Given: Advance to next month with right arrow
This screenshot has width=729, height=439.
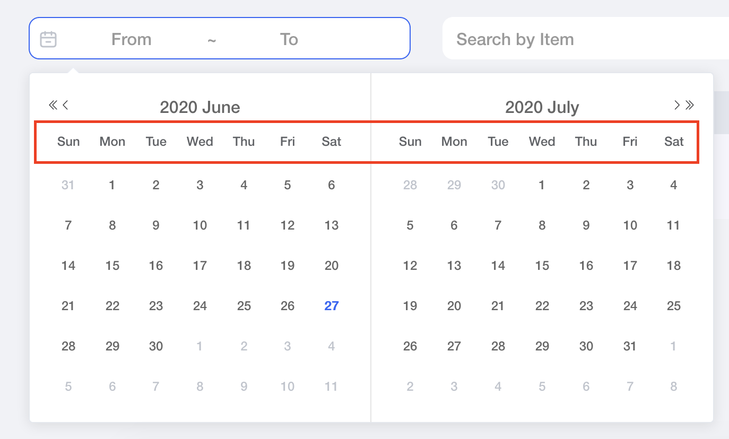Looking at the screenshot, I should click(x=676, y=105).
